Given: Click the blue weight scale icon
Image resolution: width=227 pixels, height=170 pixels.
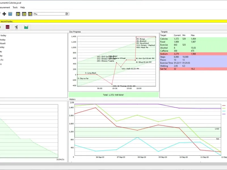Looking at the screenshot, I should pos(10,14).
